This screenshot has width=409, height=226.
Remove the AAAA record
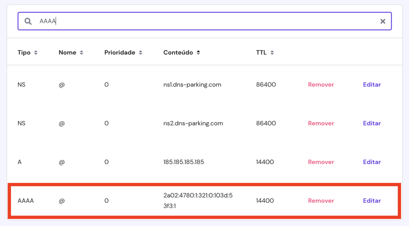[x=321, y=201]
